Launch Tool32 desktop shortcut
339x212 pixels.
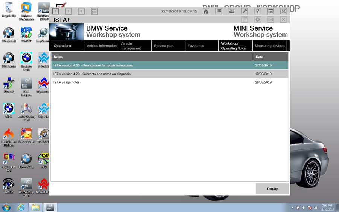pyautogui.click(x=9, y=186)
